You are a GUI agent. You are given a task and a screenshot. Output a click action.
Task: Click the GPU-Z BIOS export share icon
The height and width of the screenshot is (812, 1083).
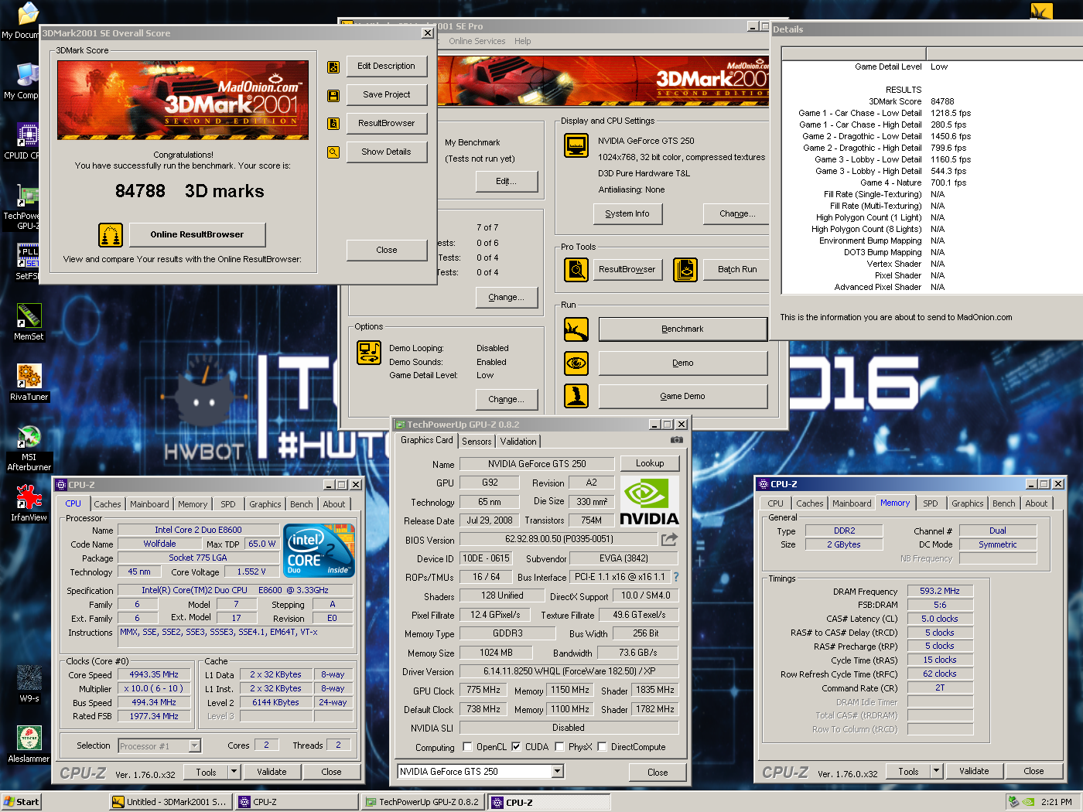point(669,539)
